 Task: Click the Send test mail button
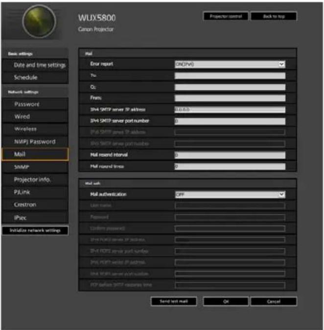174,302
